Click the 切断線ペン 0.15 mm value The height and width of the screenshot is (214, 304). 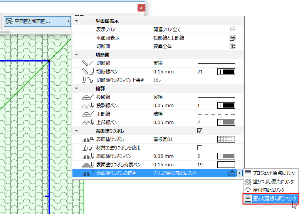tap(163, 72)
